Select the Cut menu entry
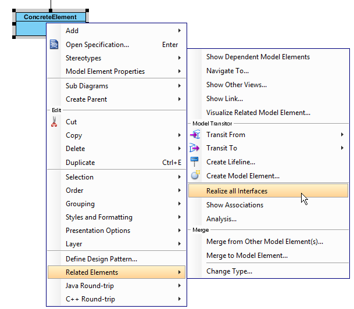Viewport: 354px width, 309px height. [x=116, y=121]
